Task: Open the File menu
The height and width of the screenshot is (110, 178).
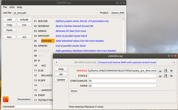Action: click(x=5, y=7)
